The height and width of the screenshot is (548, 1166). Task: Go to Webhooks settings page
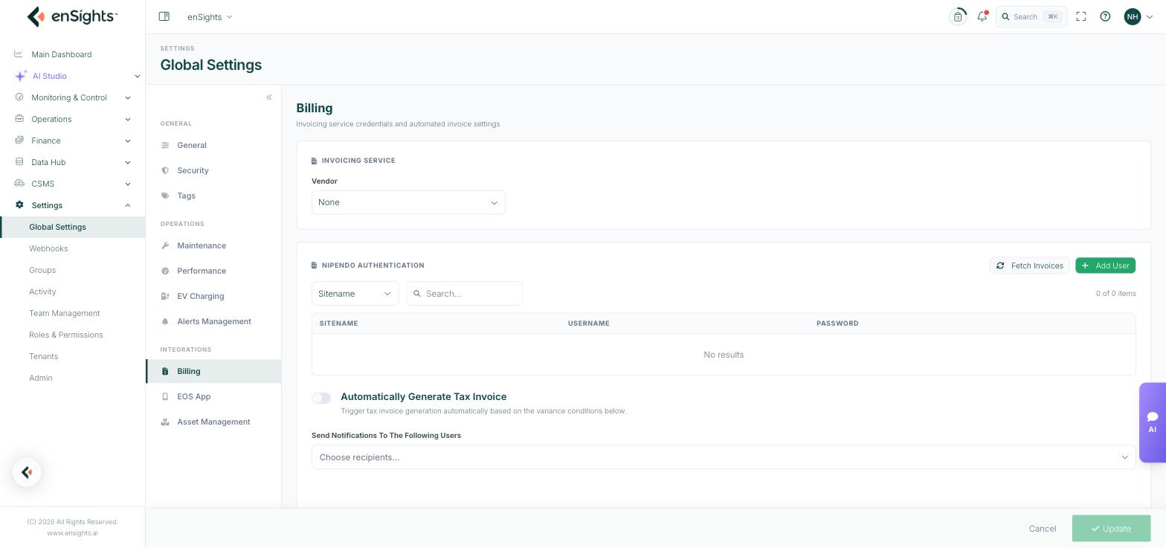click(x=48, y=248)
